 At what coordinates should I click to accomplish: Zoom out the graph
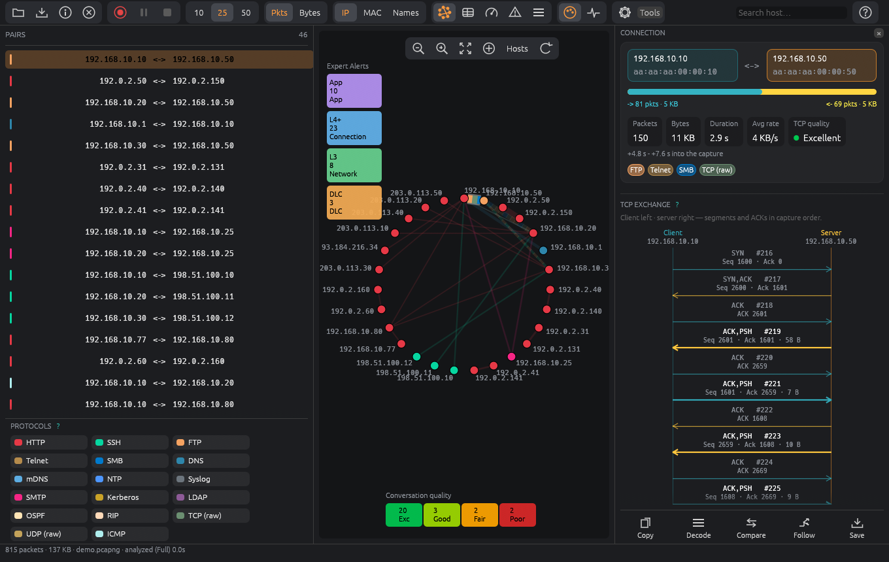coord(418,48)
